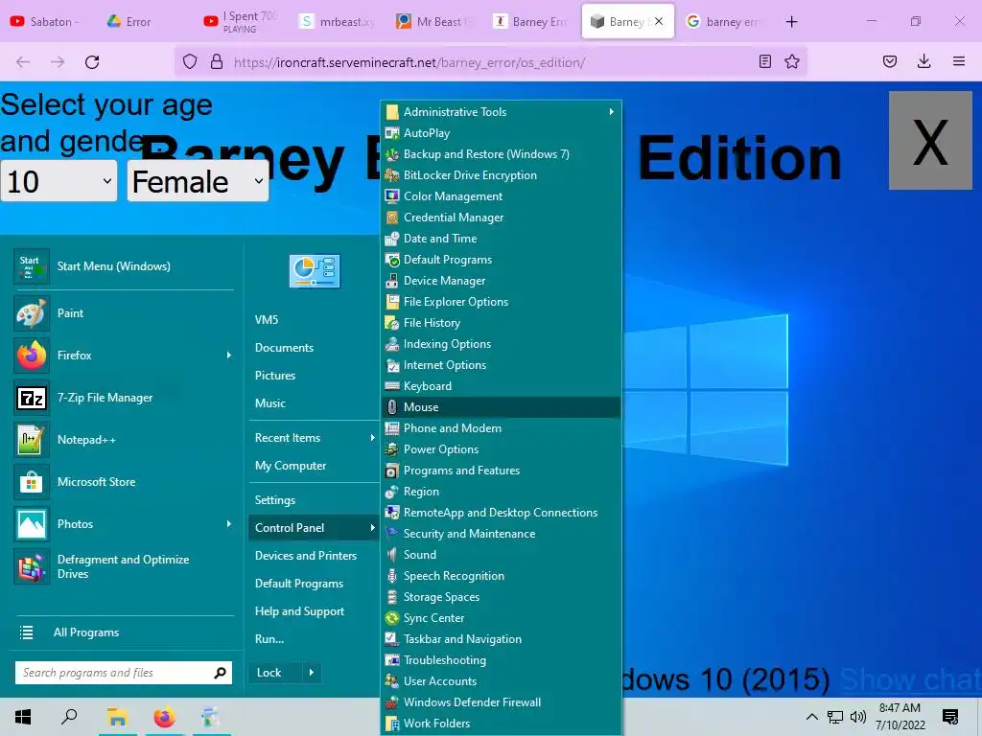Open File Explorer from the taskbar
The image size is (982, 736).
click(117, 717)
